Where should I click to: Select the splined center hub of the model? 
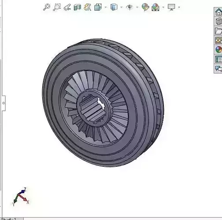[93, 109]
